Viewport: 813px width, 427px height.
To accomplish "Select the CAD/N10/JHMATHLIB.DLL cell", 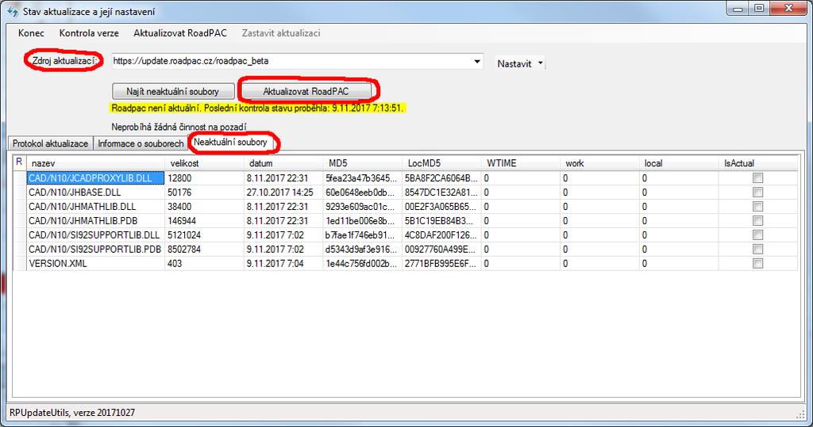I will coord(95,207).
